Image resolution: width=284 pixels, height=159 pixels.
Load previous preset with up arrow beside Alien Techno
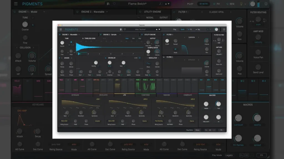pyautogui.click(x=156, y=30)
